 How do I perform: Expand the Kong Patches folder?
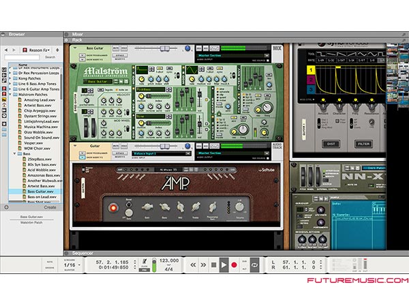[x=10, y=78]
